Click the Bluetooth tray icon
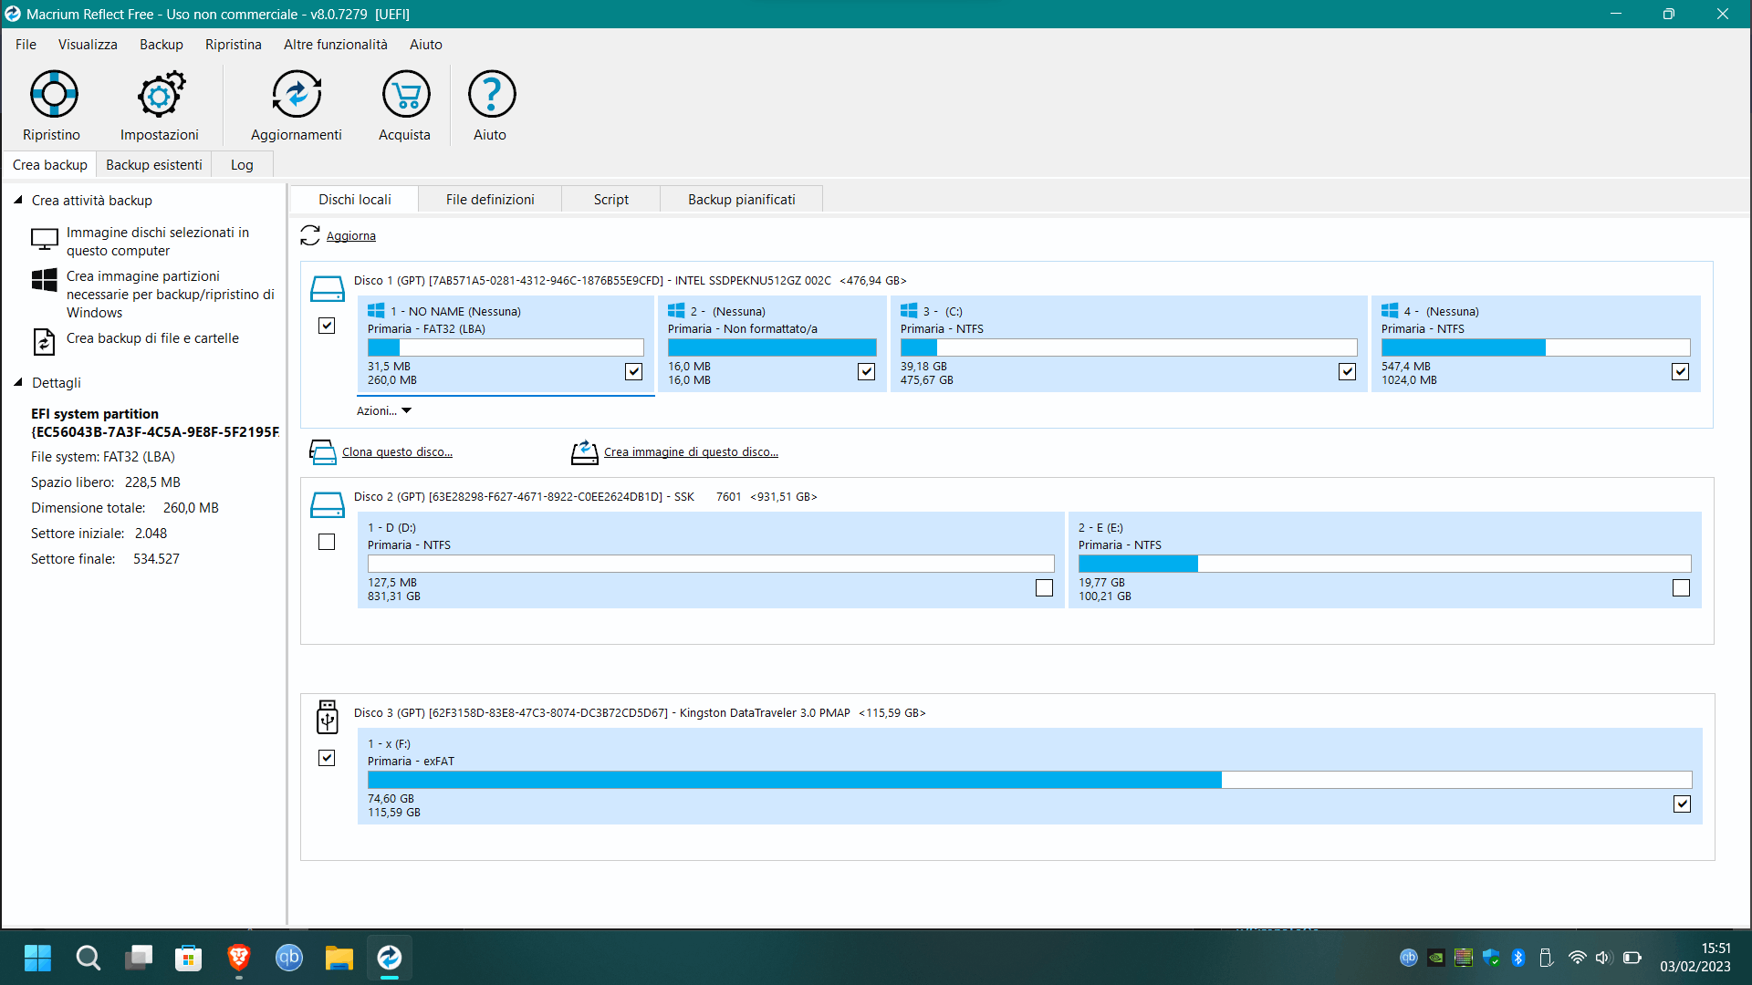 (x=1518, y=958)
